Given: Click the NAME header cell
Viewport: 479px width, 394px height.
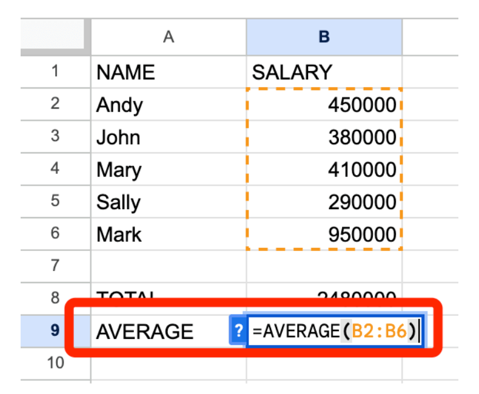Looking at the screenshot, I should tap(169, 72).
